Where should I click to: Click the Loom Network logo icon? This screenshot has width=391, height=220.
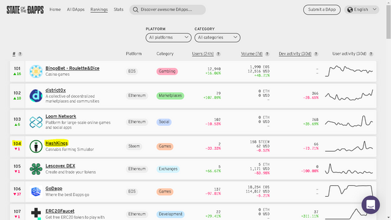pyautogui.click(x=36, y=122)
